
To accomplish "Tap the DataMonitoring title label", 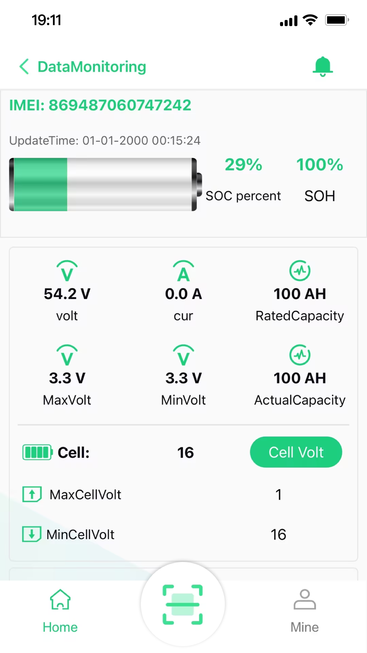I will coord(92,67).
